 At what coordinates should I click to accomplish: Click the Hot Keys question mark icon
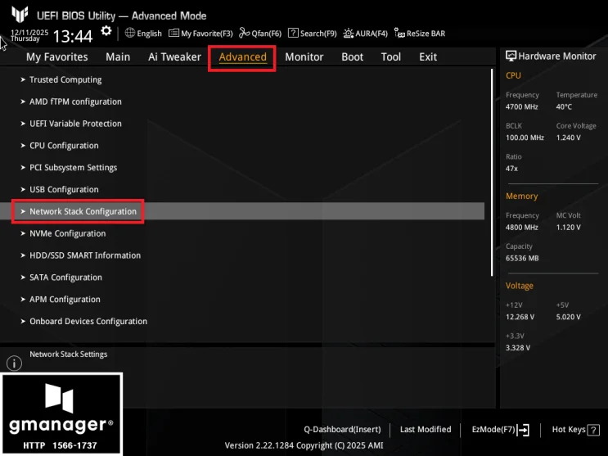(x=593, y=430)
